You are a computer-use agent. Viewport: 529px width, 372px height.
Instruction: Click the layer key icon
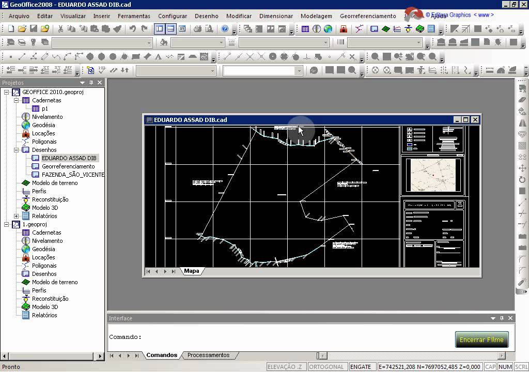[34, 42]
